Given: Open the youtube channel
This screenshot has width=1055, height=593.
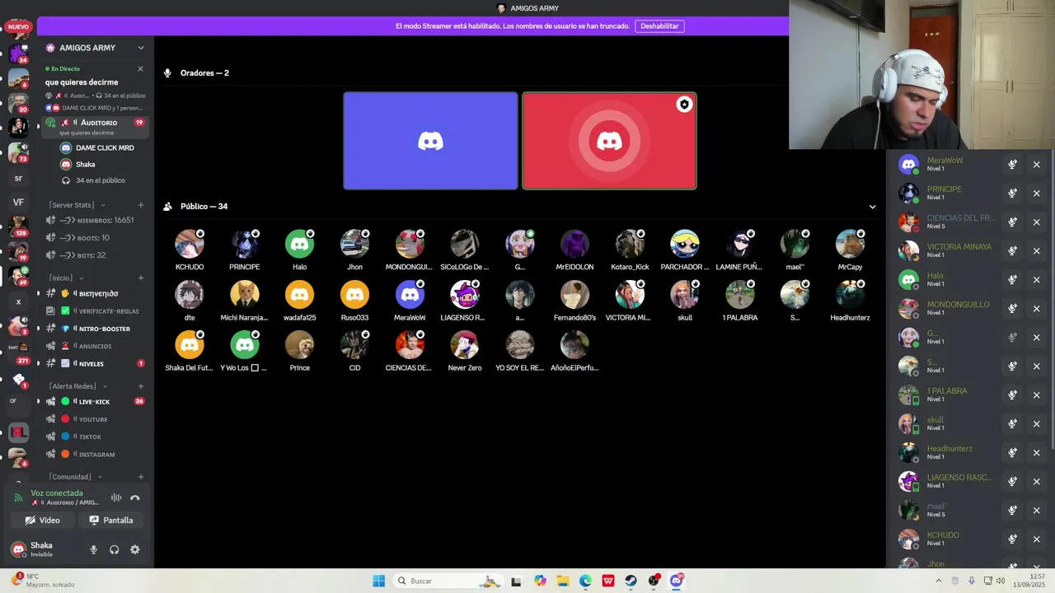Looking at the screenshot, I should pyautogui.click(x=95, y=419).
